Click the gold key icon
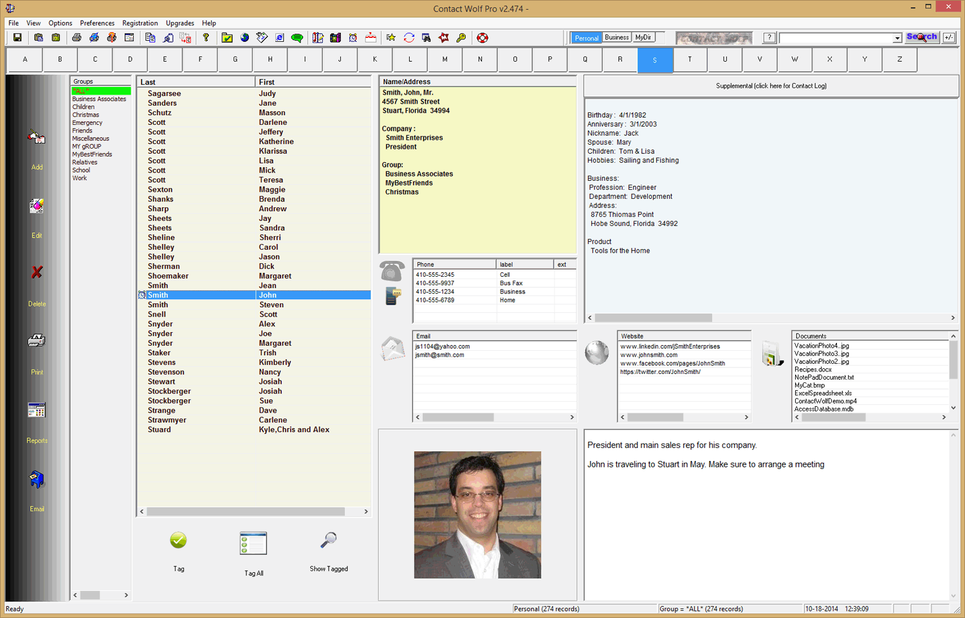The width and height of the screenshot is (965, 618). pos(461,38)
